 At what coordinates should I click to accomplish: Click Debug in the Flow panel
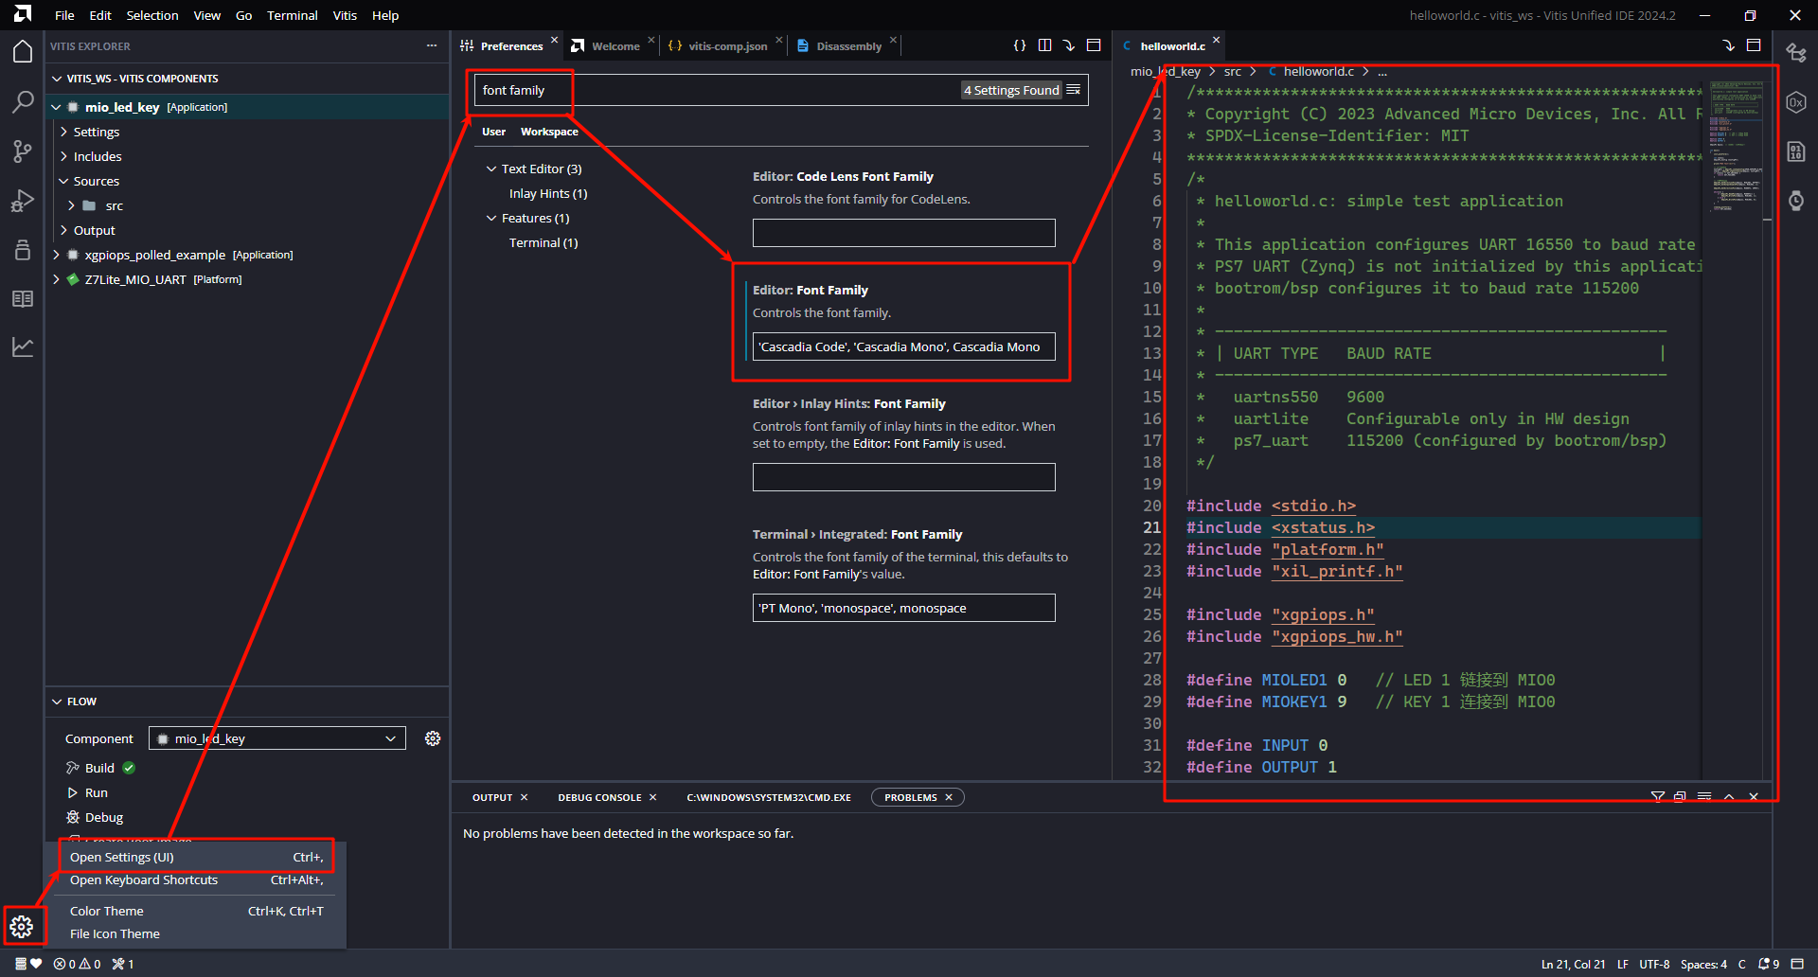pos(104,817)
